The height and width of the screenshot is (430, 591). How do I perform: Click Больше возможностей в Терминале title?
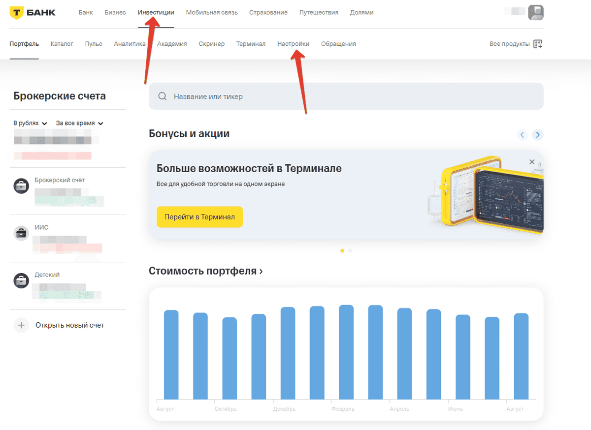point(249,168)
